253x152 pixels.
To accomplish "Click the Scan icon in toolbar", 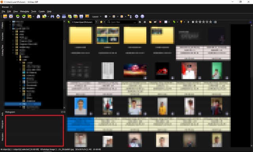I will [64, 17].
